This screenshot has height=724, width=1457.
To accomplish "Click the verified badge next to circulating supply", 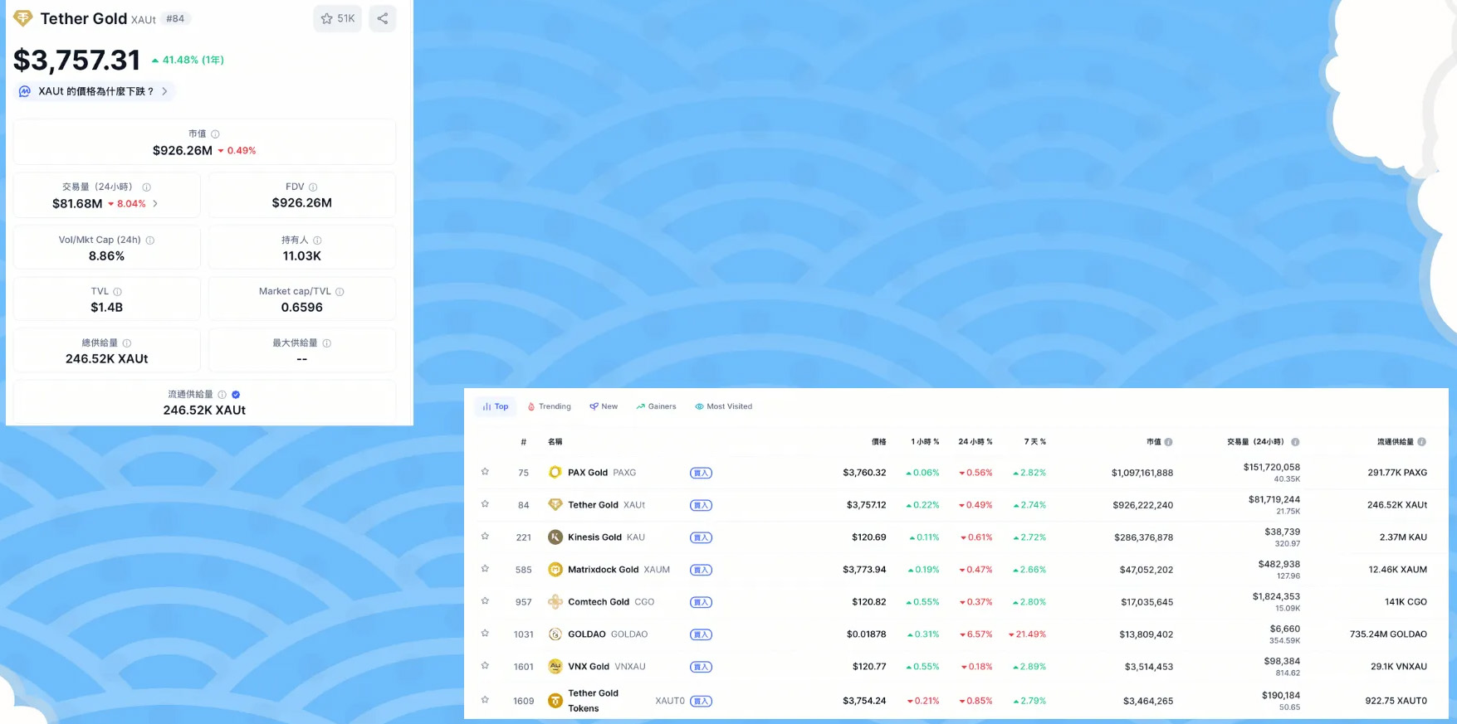I will pyautogui.click(x=236, y=395).
